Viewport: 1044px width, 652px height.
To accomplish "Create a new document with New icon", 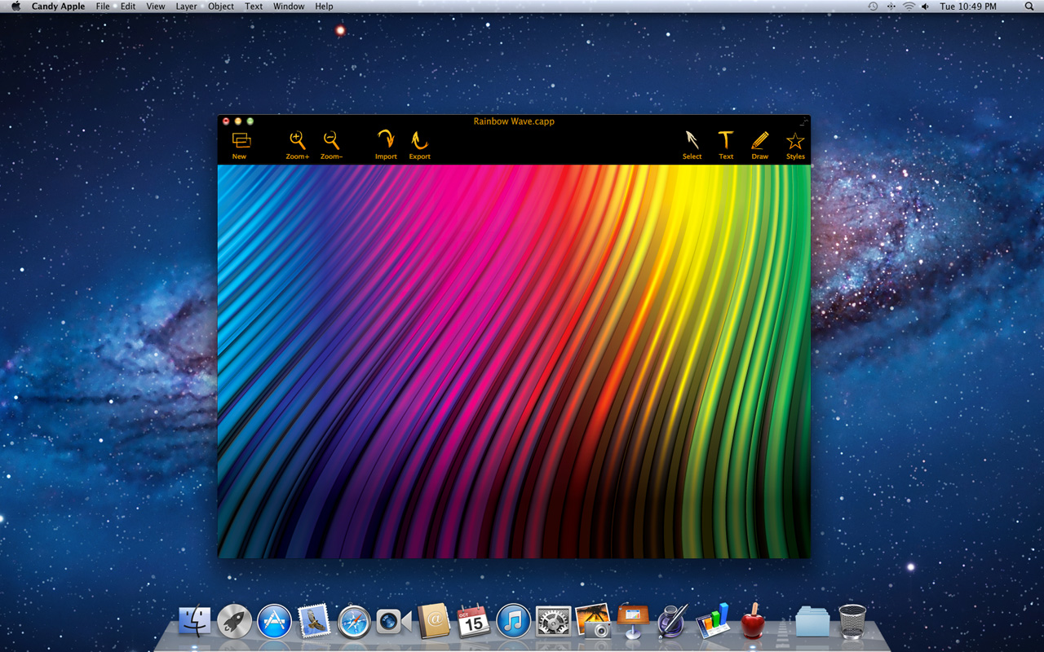I will coord(240,145).
